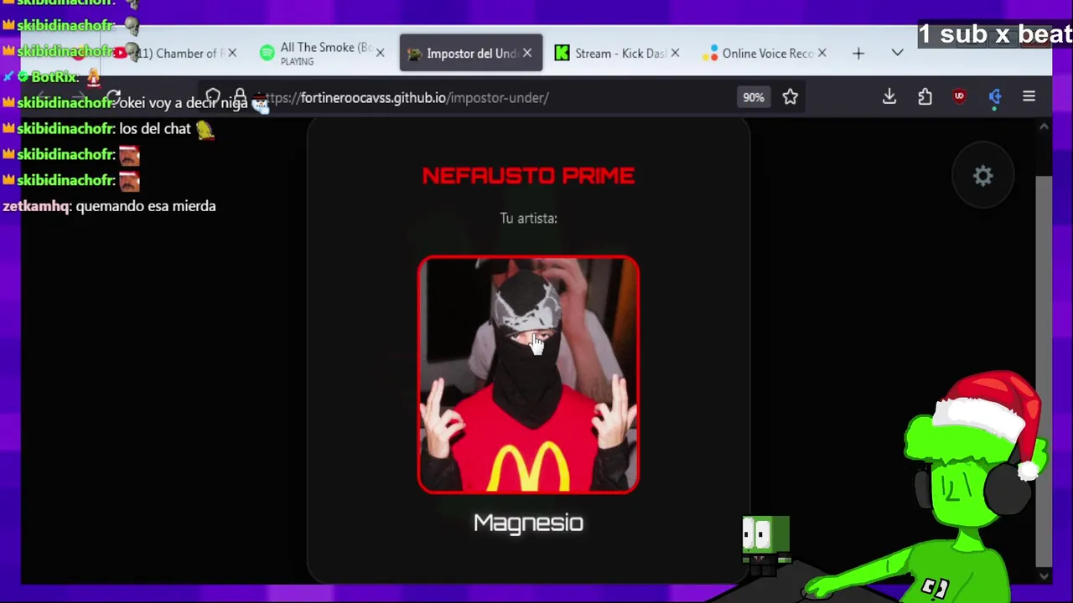Click the 'Tu artista:' label

click(x=528, y=219)
